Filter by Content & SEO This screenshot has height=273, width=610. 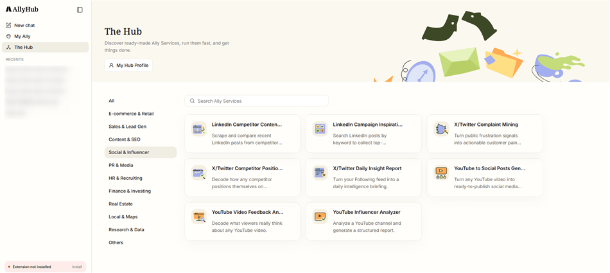(x=141, y=139)
